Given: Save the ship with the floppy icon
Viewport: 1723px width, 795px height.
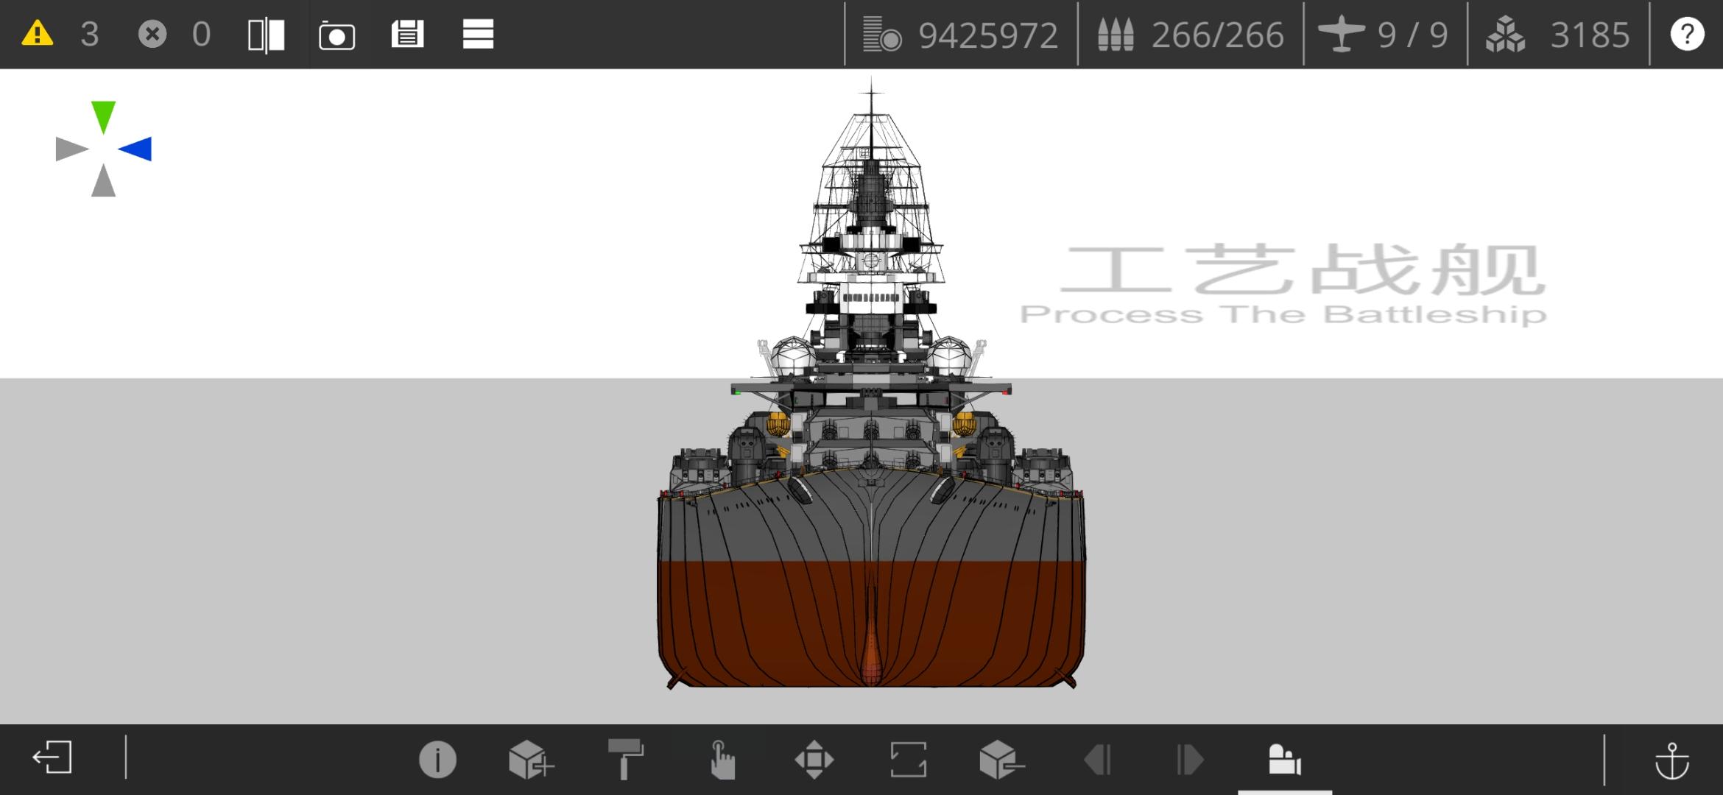Looking at the screenshot, I should coord(407,34).
